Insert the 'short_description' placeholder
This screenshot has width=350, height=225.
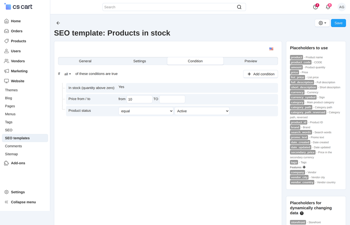pos(303,87)
